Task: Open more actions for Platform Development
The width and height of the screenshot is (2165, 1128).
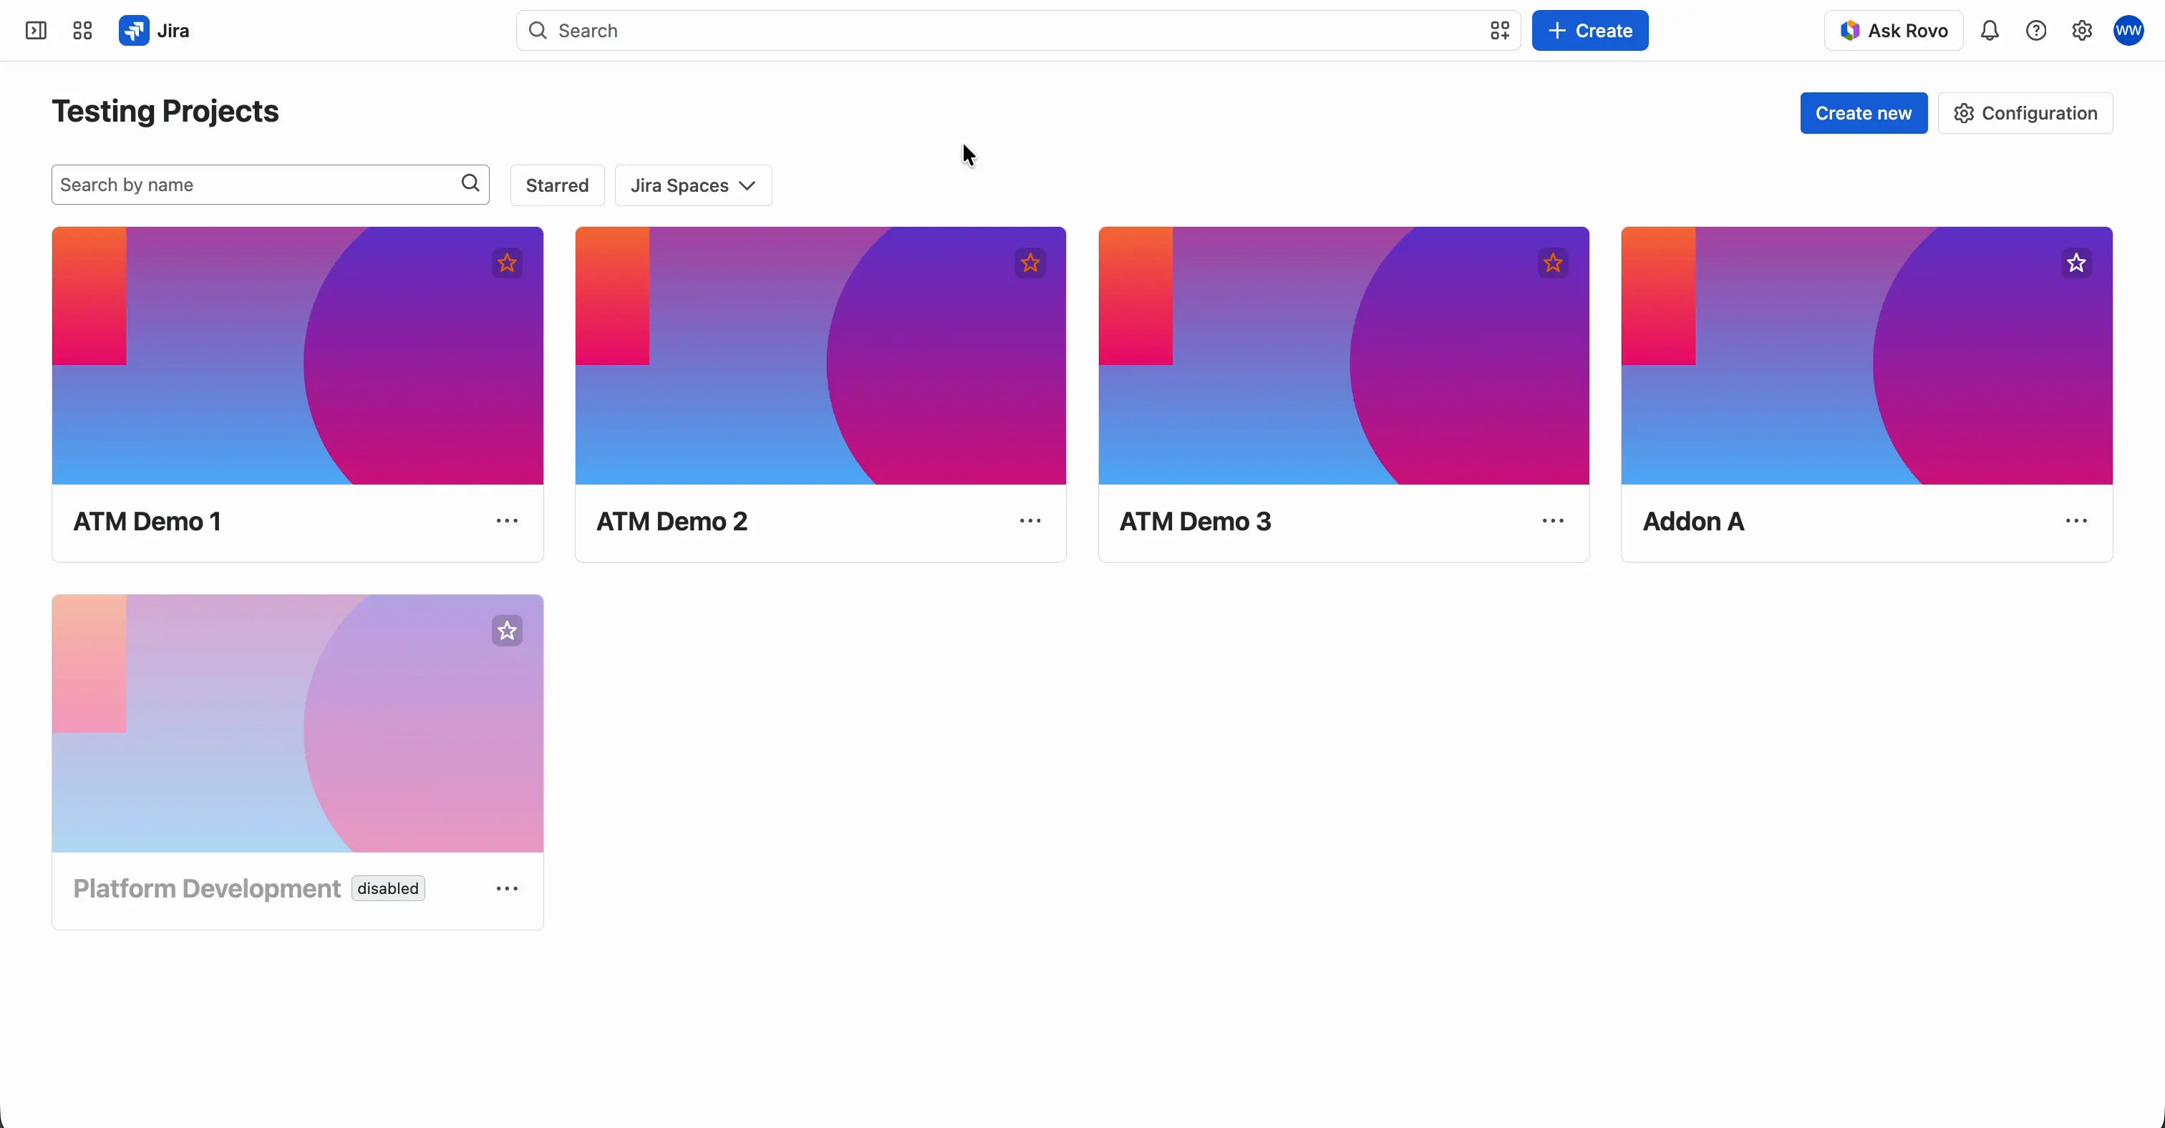Action: pos(507,889)
